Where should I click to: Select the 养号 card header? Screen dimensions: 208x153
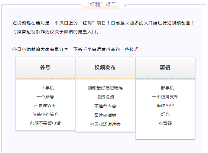[x=45, y=67]
